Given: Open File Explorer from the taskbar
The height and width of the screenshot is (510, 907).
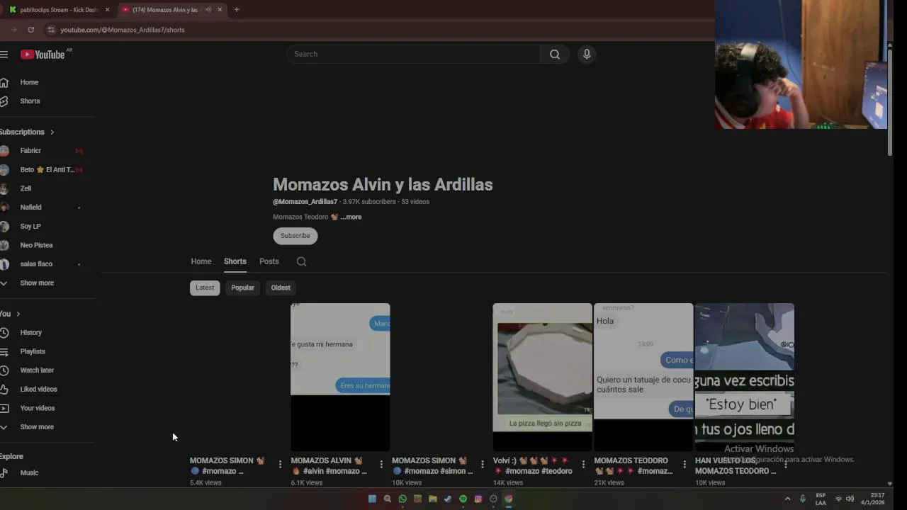Looking at the screenshot, I should tap(432, 499).
